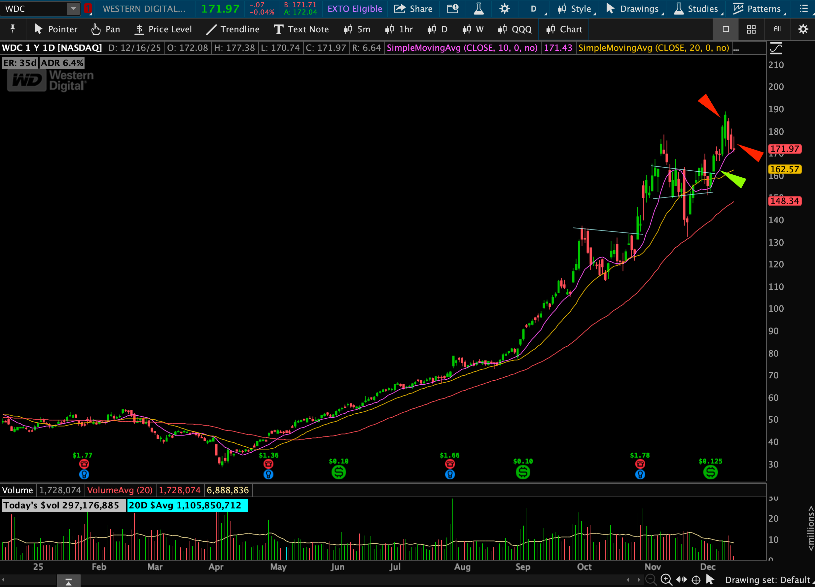Click the December $0.125 dividend marker

tap(710, 472)
